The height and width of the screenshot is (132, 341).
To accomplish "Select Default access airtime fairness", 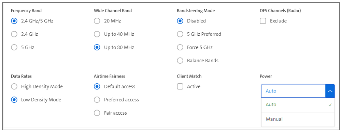I will 97,86.
